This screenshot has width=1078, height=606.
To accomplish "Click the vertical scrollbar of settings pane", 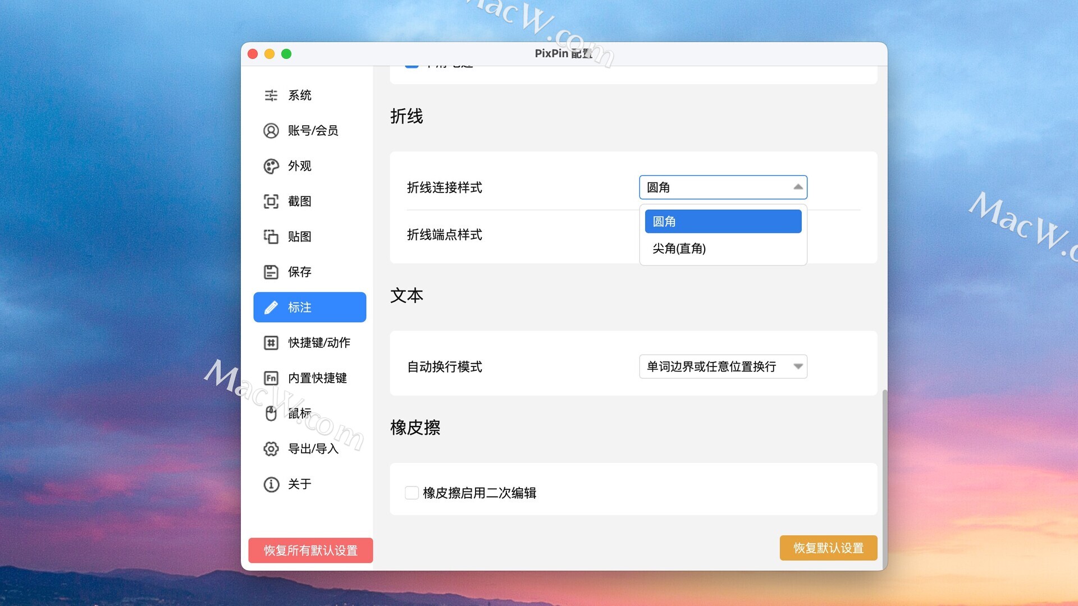I will click(x=884, y=477).
